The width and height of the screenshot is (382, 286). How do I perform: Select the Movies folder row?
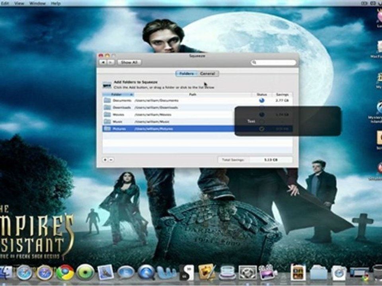197,114
